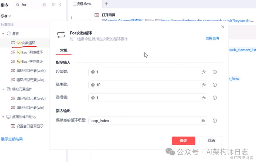
Task: Show info tooltip for 递增值
Action: (215, 98)
